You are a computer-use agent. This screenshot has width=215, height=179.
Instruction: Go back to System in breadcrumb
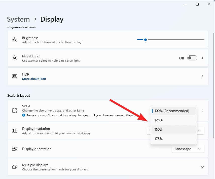pyautogui.click(x=18, y=19)
